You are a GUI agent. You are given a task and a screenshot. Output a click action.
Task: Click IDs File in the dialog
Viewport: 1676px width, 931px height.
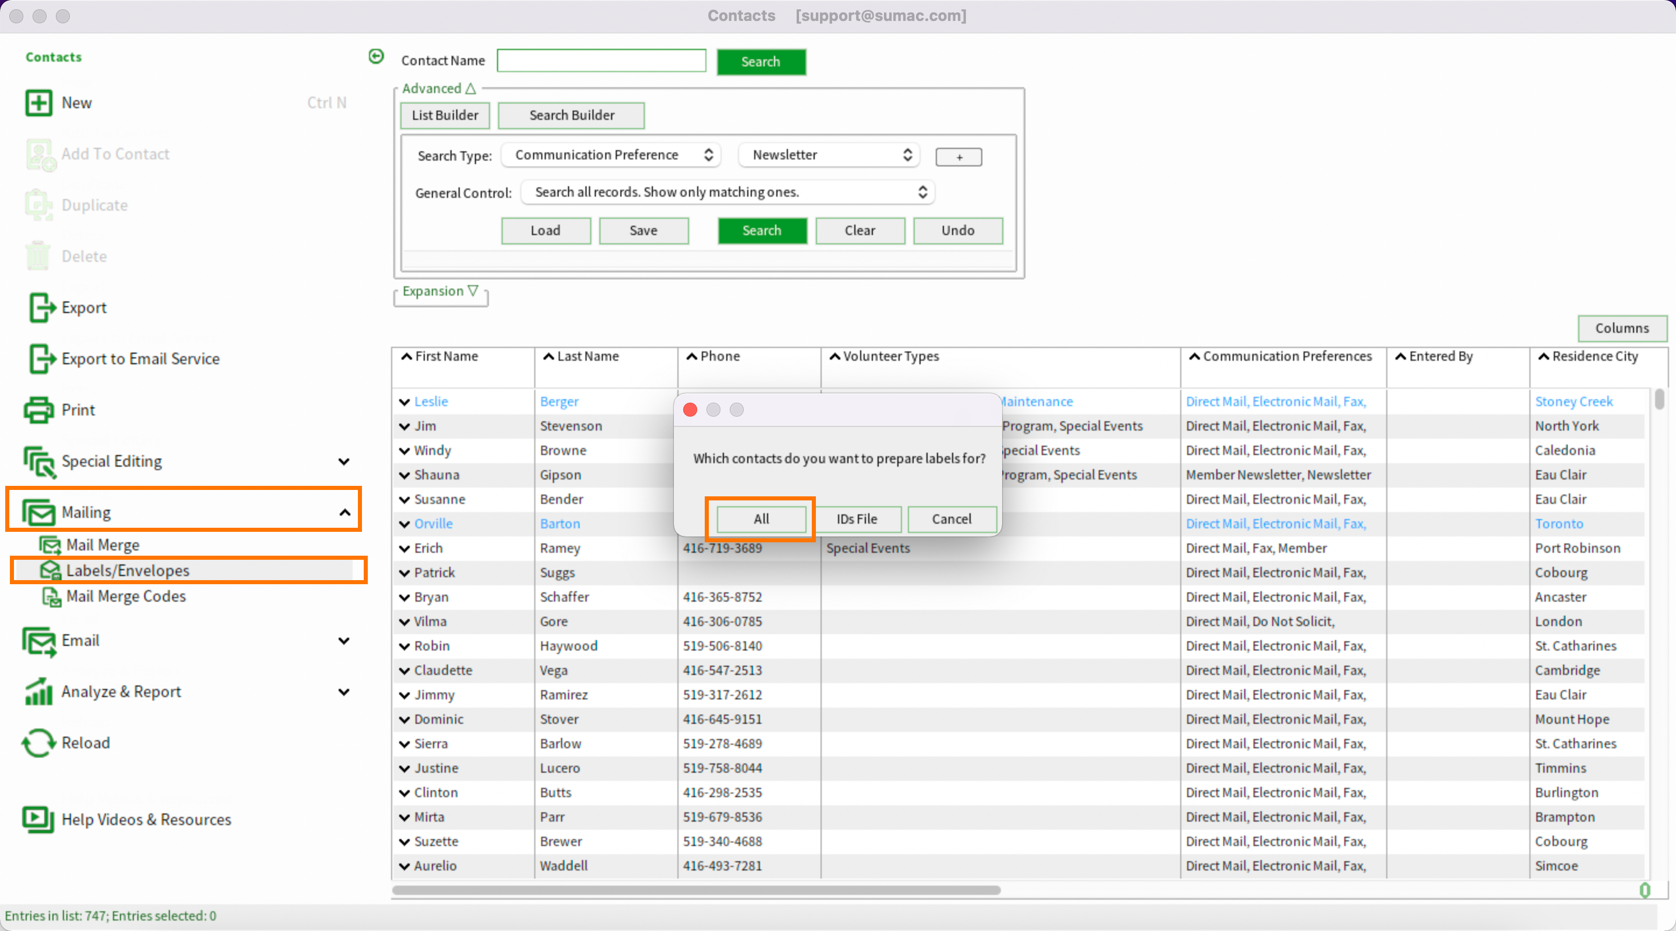coord(857,518)
